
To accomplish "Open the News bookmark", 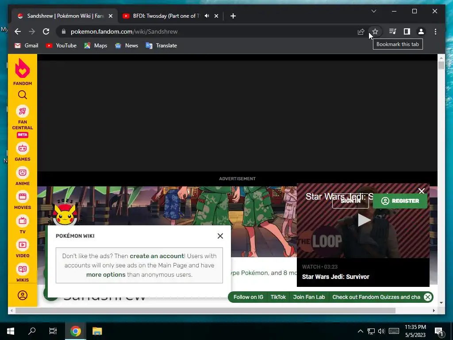I will [127, 46].
